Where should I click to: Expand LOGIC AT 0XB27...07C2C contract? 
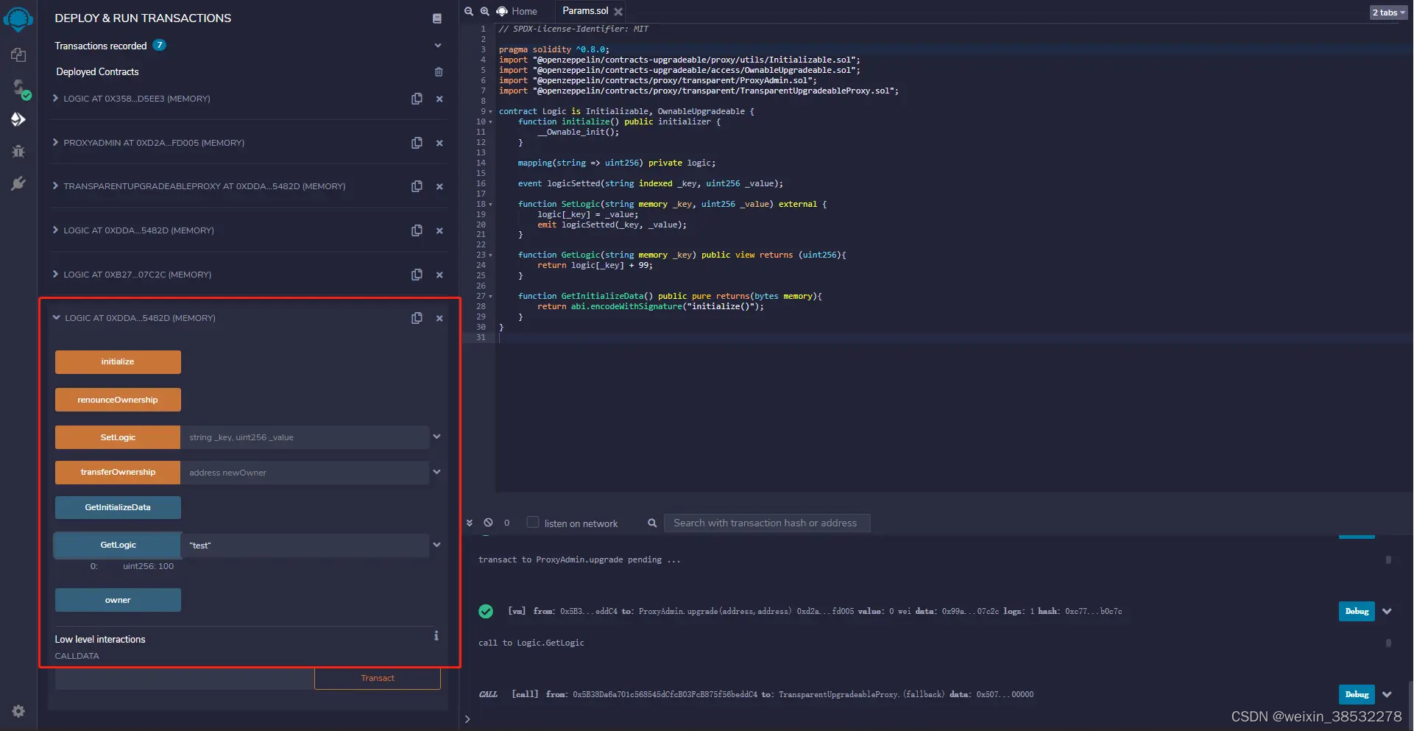[55, 274]
